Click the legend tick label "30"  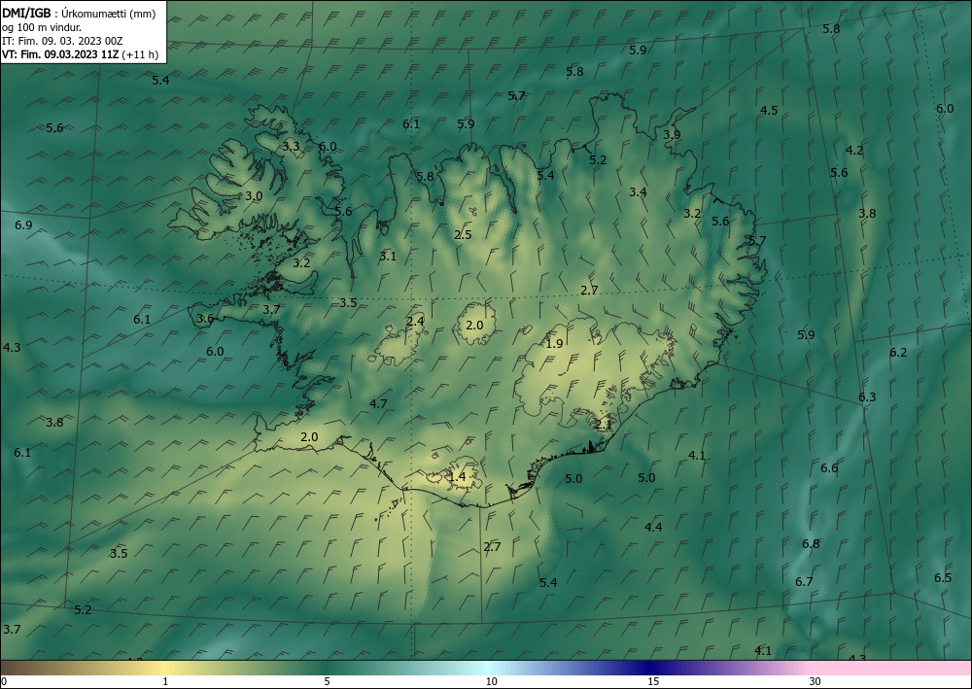coord(816,681)
